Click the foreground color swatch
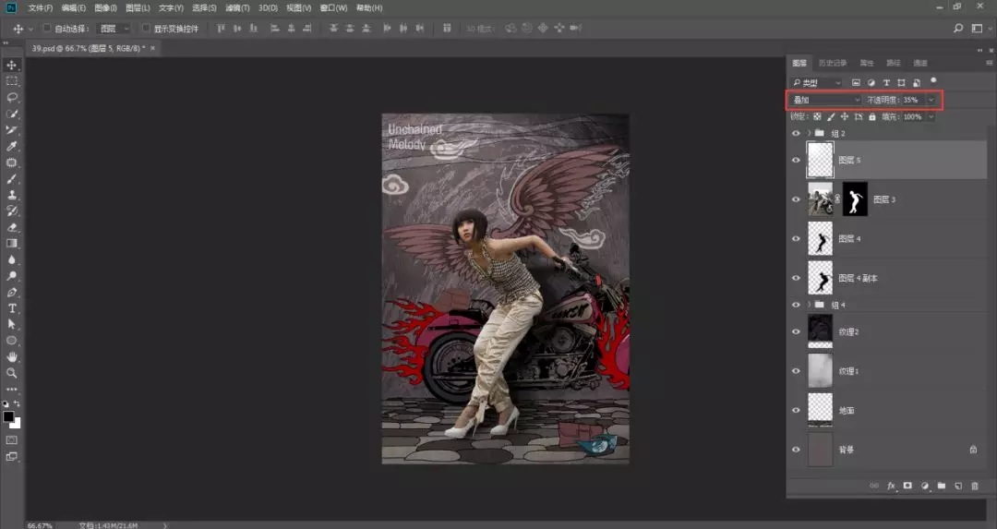 [9, 417]
